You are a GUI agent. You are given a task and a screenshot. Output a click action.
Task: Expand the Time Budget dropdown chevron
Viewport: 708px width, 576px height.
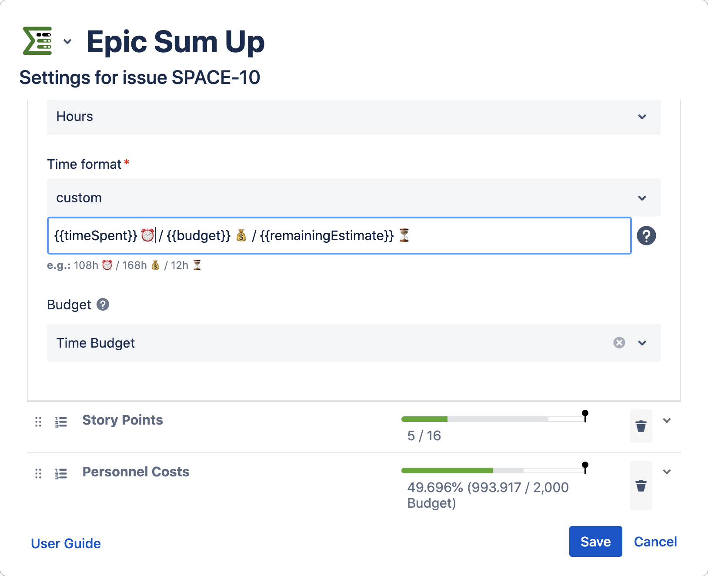tap(642, 343)
